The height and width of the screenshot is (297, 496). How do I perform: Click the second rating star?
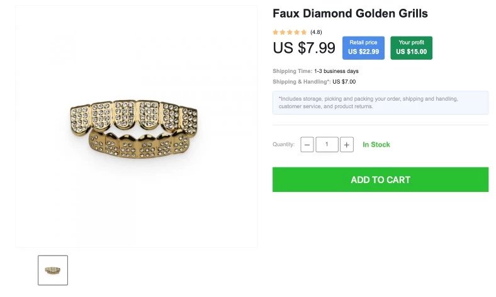pos(283,32)
